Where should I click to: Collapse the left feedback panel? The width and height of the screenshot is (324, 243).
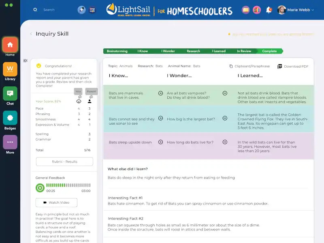pos(25,61)
